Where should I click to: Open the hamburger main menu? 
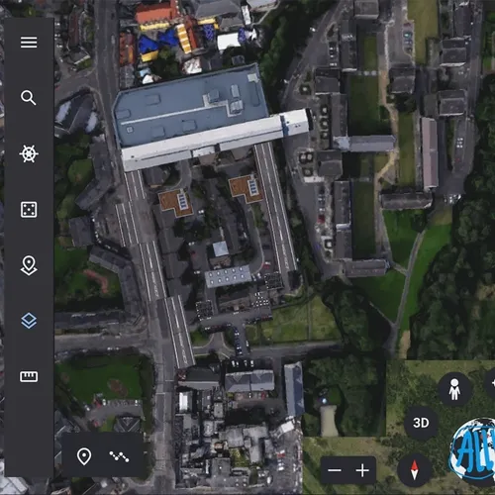(x=29, y=43)
